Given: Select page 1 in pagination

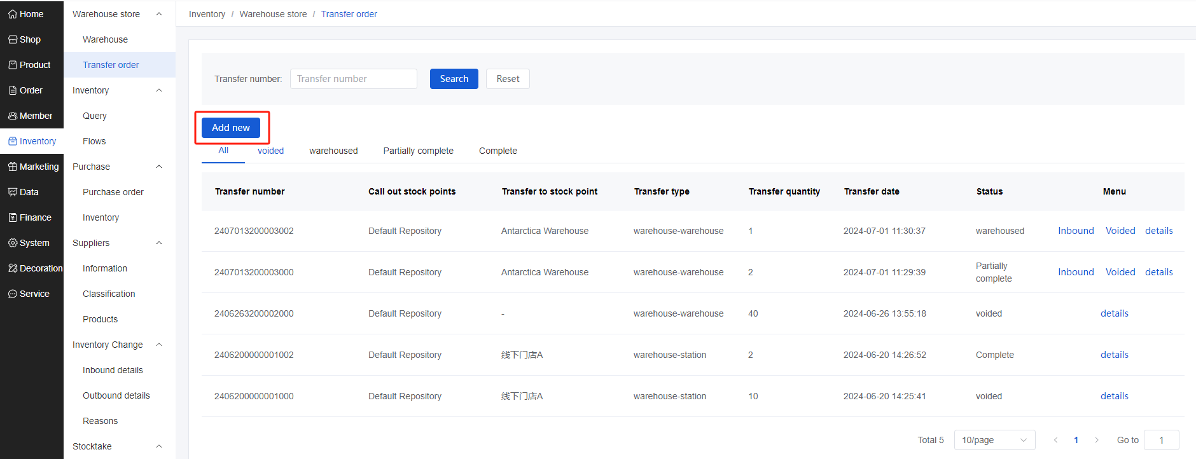Looking at the screenshot, I should pos(1076,440).
